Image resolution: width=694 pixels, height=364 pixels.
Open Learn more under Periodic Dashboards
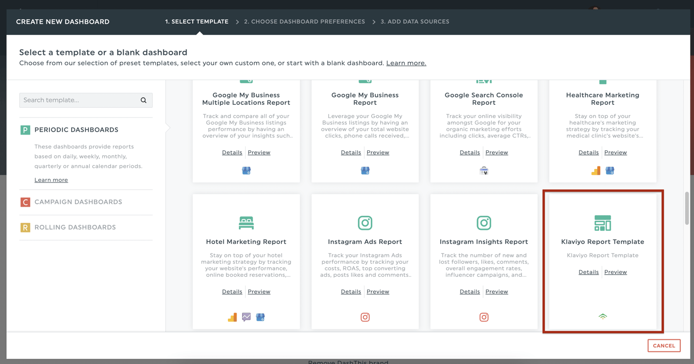point(51,180)
